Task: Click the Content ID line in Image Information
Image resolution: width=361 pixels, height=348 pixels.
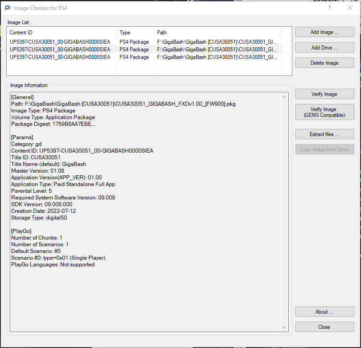Action: click(82, 151)
